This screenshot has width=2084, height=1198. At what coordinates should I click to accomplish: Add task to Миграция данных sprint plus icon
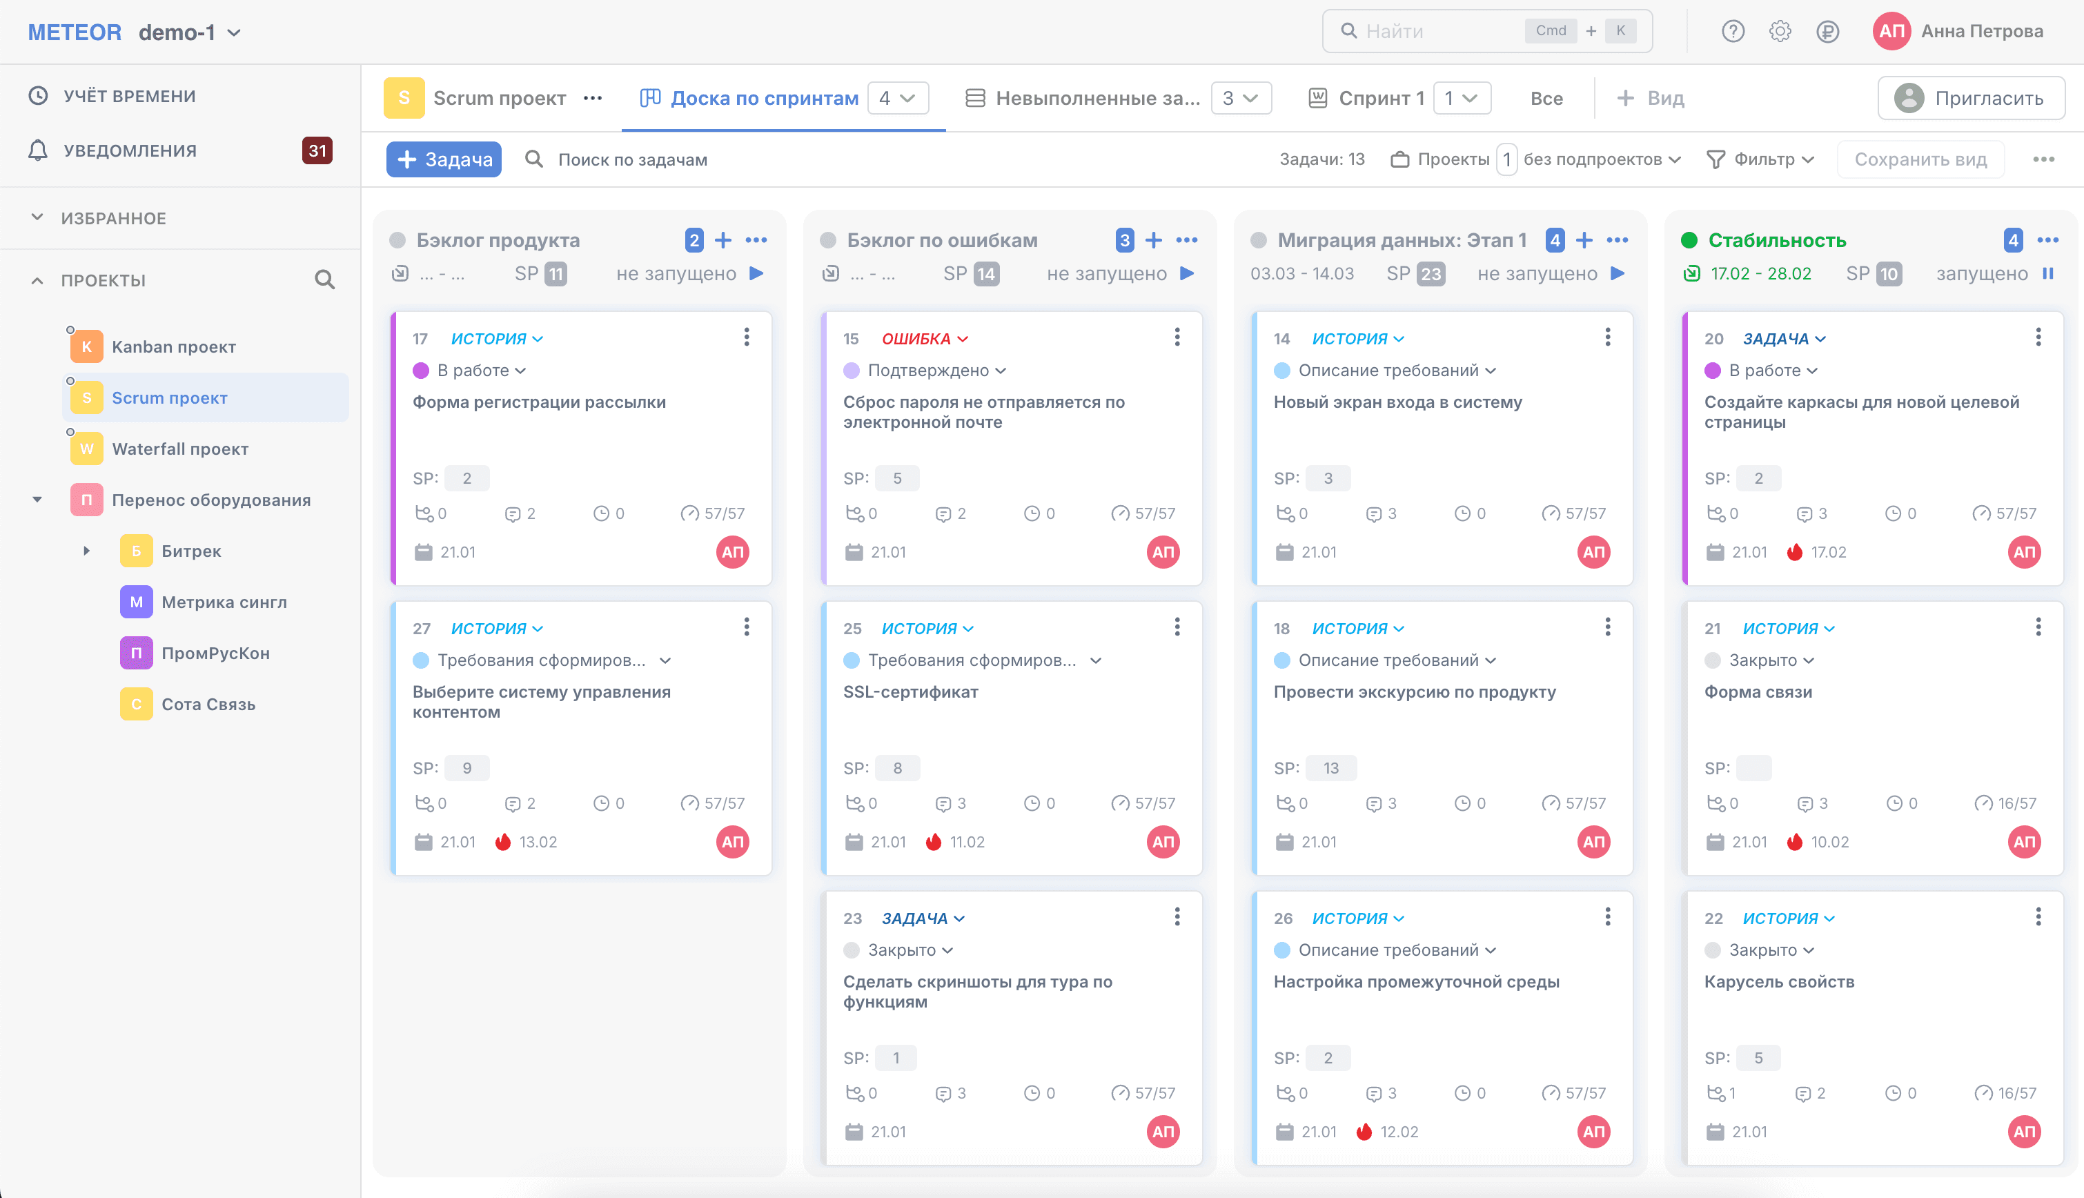1584,240
